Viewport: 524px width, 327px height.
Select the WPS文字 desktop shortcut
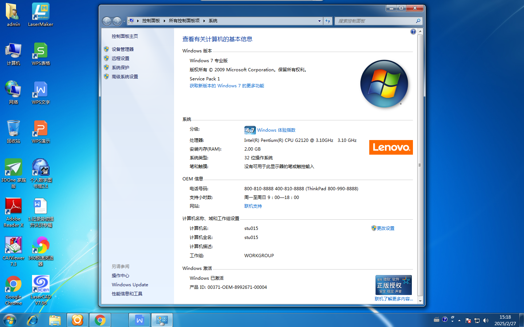[x=40, y=93]
